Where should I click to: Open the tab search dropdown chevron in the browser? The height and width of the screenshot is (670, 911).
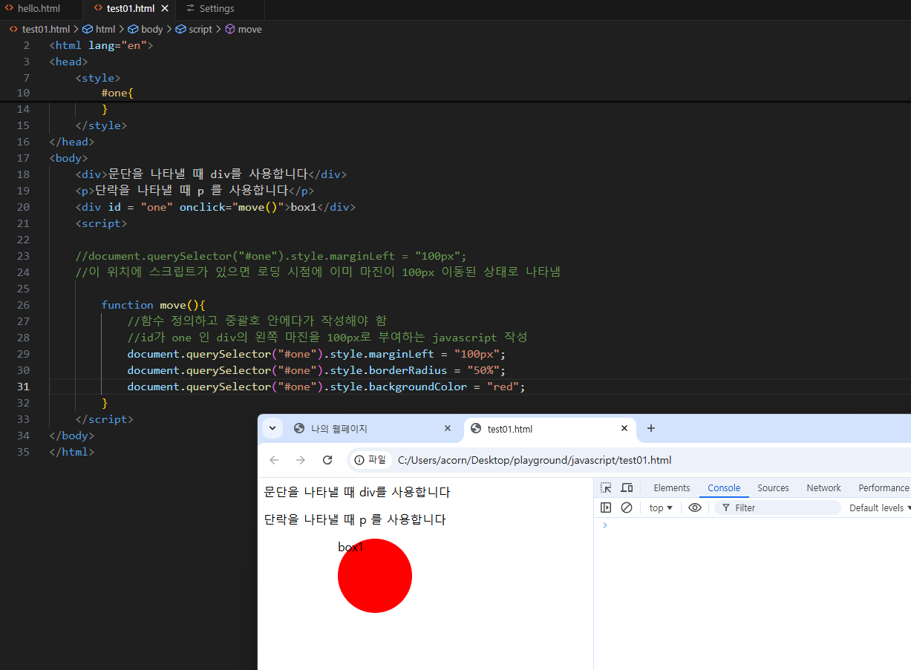point(272,428)
